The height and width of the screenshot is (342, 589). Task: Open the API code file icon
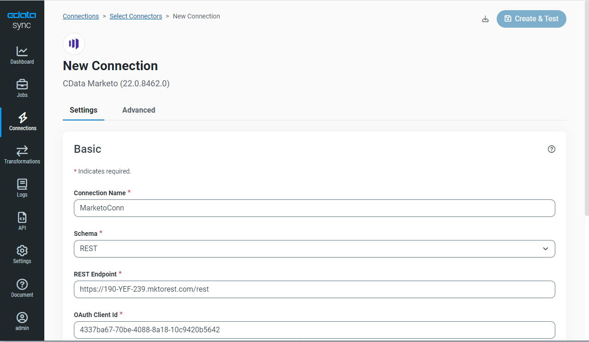pyautogui.click(x=22, y=217)
